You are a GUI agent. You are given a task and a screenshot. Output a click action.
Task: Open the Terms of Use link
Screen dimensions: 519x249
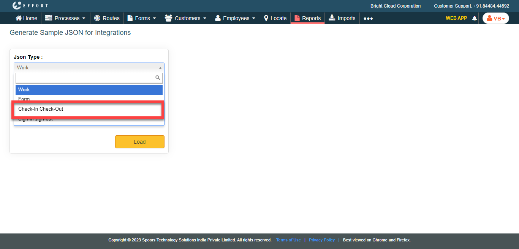288,240
